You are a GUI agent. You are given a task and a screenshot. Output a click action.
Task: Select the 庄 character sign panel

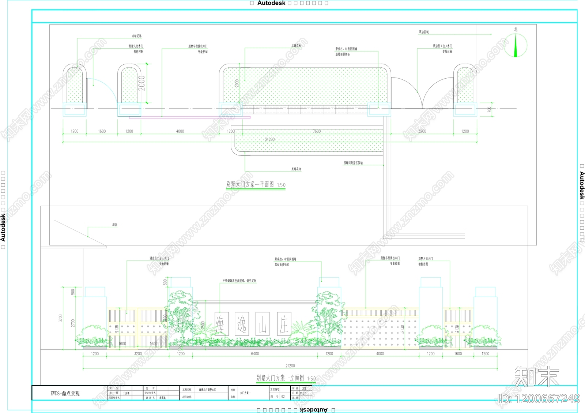click(x=284, y=324)
